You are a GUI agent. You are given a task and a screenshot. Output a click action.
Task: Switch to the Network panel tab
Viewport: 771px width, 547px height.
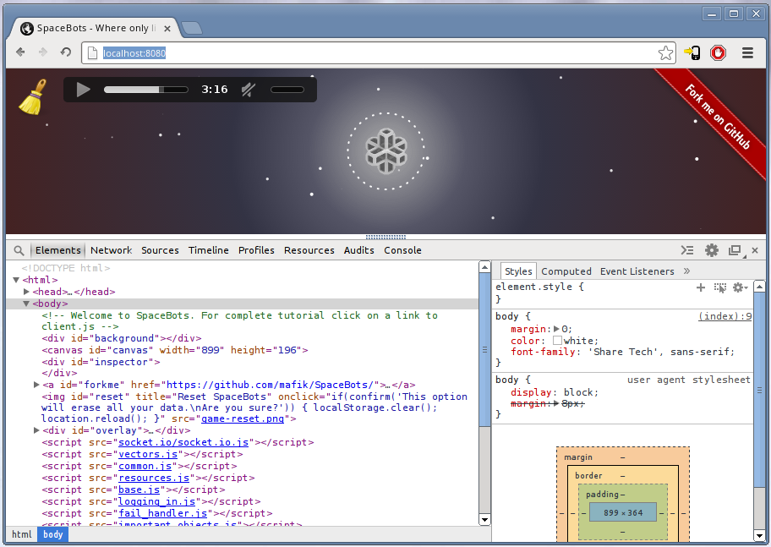click(x=111, y=250)
